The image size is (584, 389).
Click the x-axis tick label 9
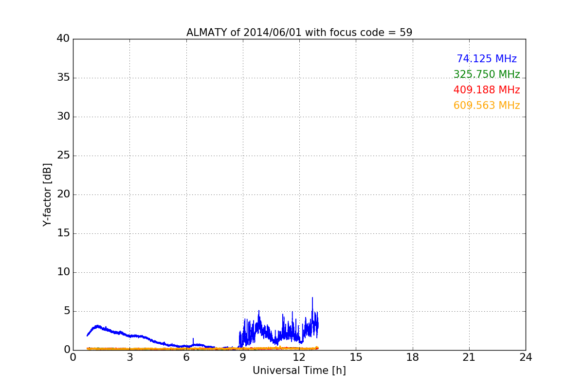[243, 357]
